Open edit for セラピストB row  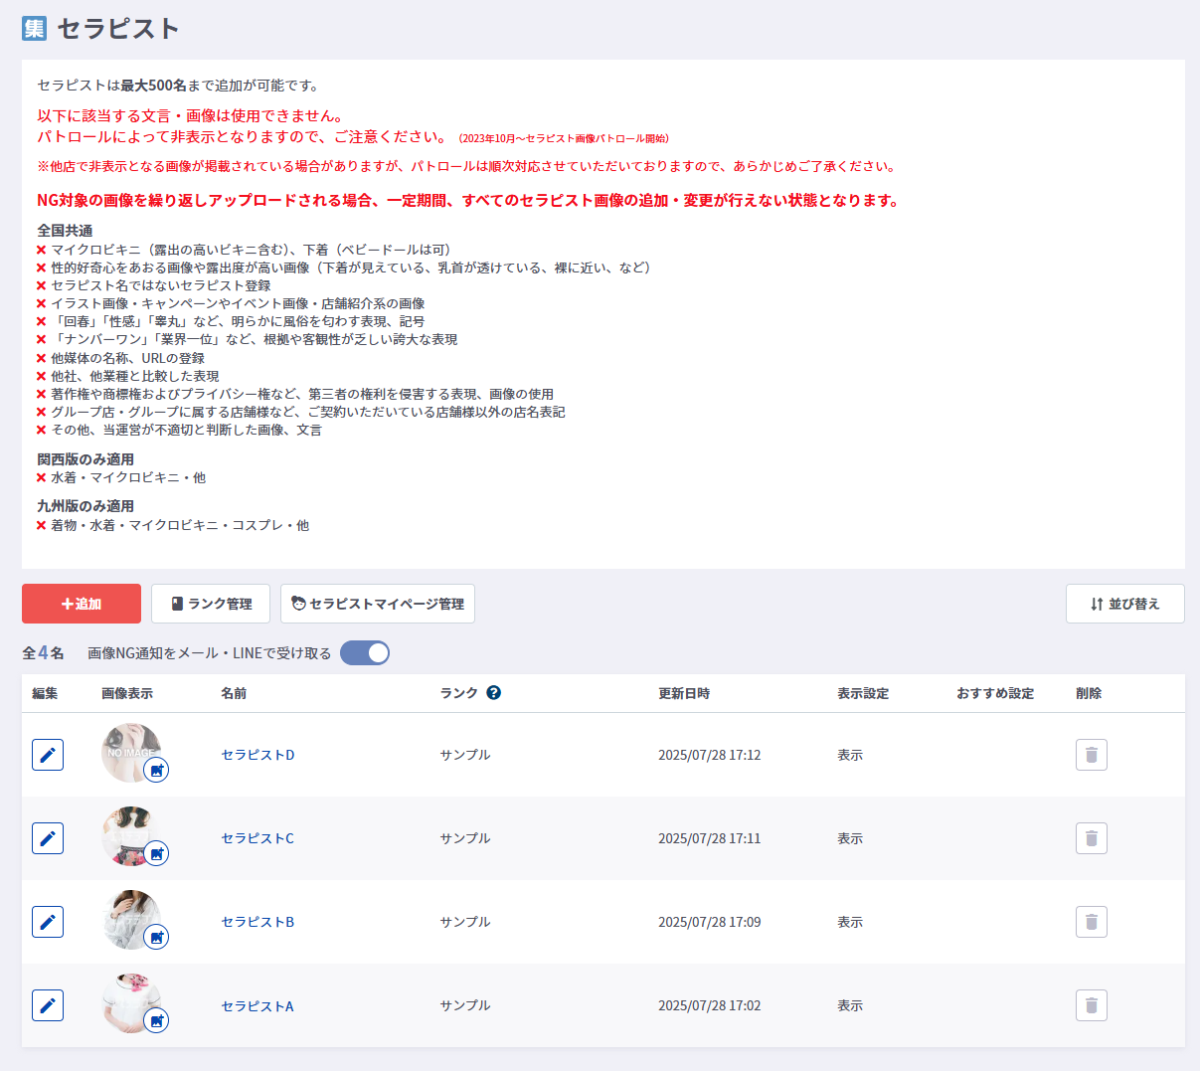(48, 922)
